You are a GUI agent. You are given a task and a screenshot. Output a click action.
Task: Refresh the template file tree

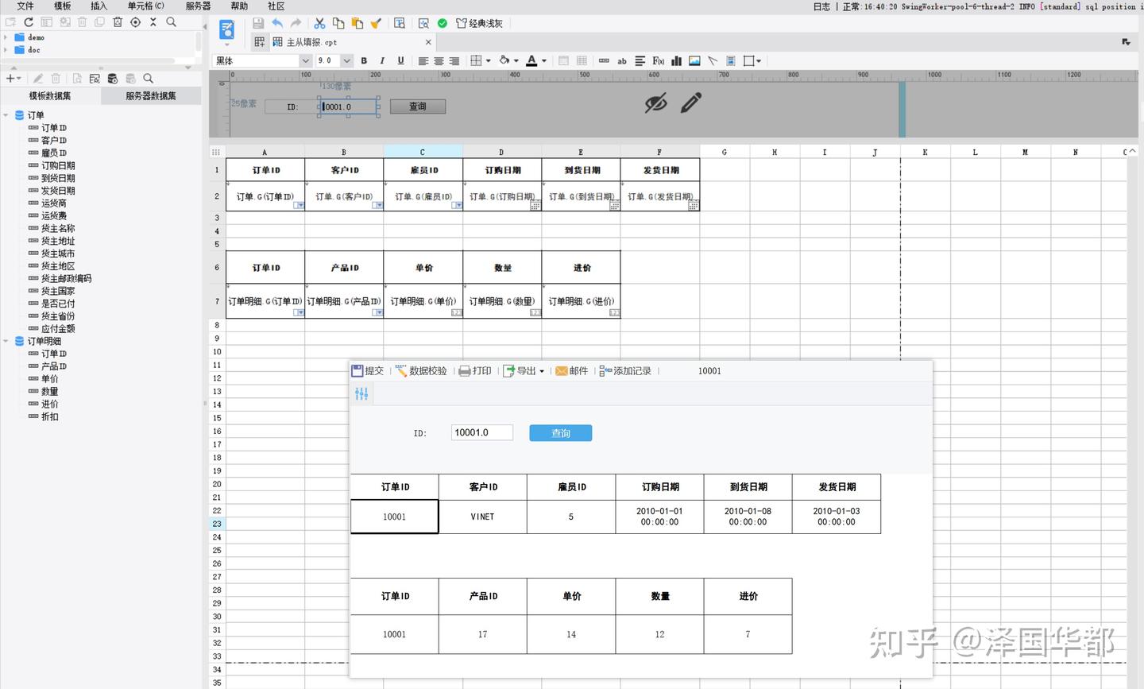click(x=29, y=22)
